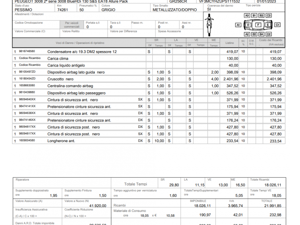Select damage zone B2 below the car
Image resolution: width=300 pixels, height=225 pixels.
point(254,34)
